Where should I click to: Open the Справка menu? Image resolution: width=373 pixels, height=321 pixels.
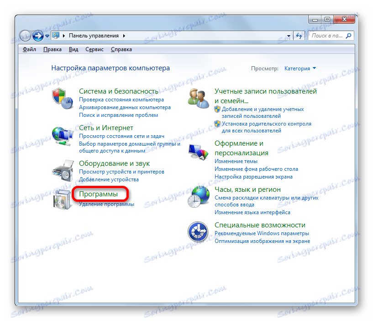click(x=121, y=49)
